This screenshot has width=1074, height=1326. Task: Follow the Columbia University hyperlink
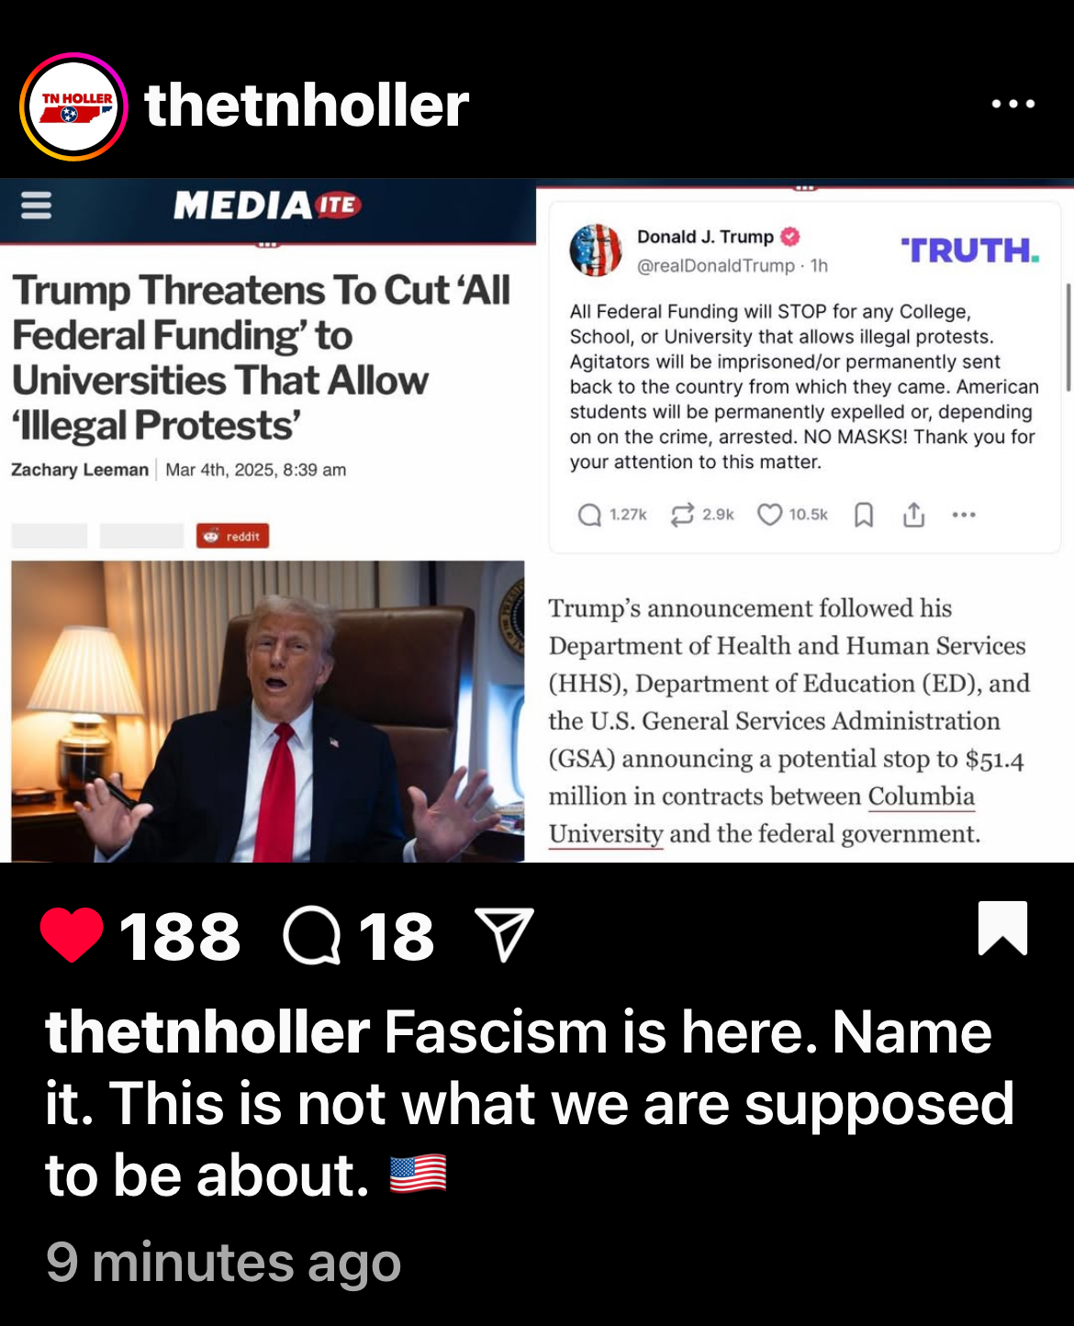click(762, 815)
